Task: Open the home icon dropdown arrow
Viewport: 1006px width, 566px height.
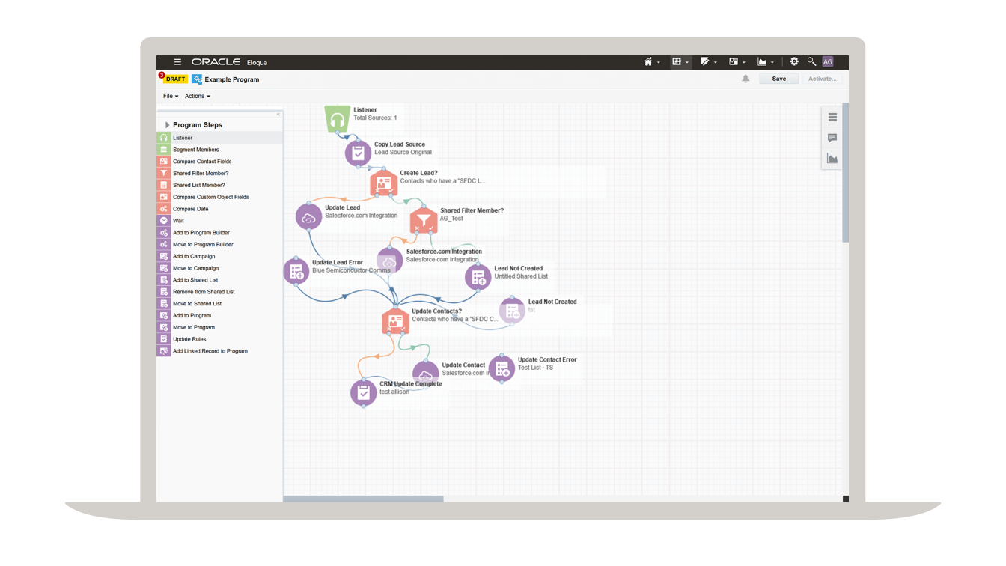Action: pyautogui.click(x=659, y=61)
